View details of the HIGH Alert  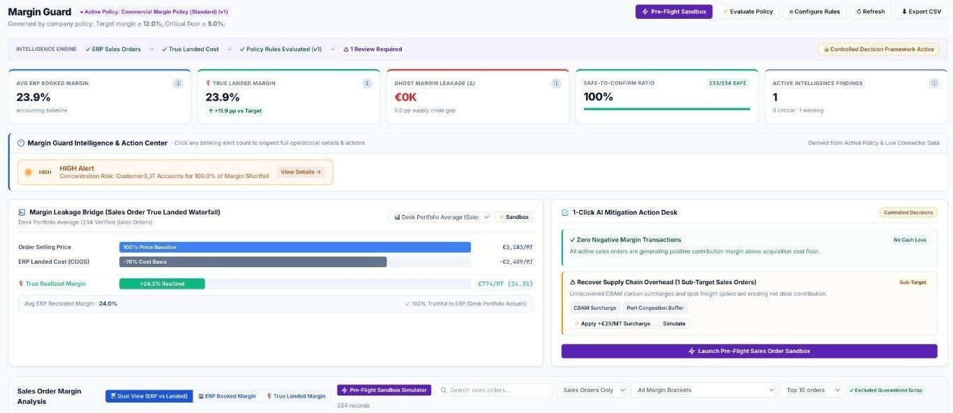click(x=302, y=172)
